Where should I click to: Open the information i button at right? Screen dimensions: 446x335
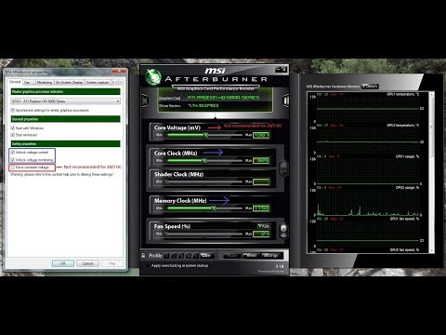coord(286,100)
